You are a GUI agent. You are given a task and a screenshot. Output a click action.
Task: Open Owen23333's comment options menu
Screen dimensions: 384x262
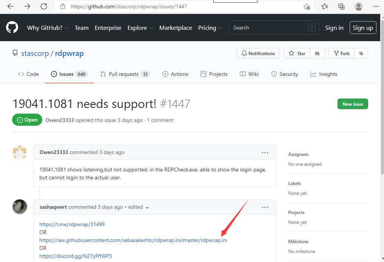click(x=265, y=153)
